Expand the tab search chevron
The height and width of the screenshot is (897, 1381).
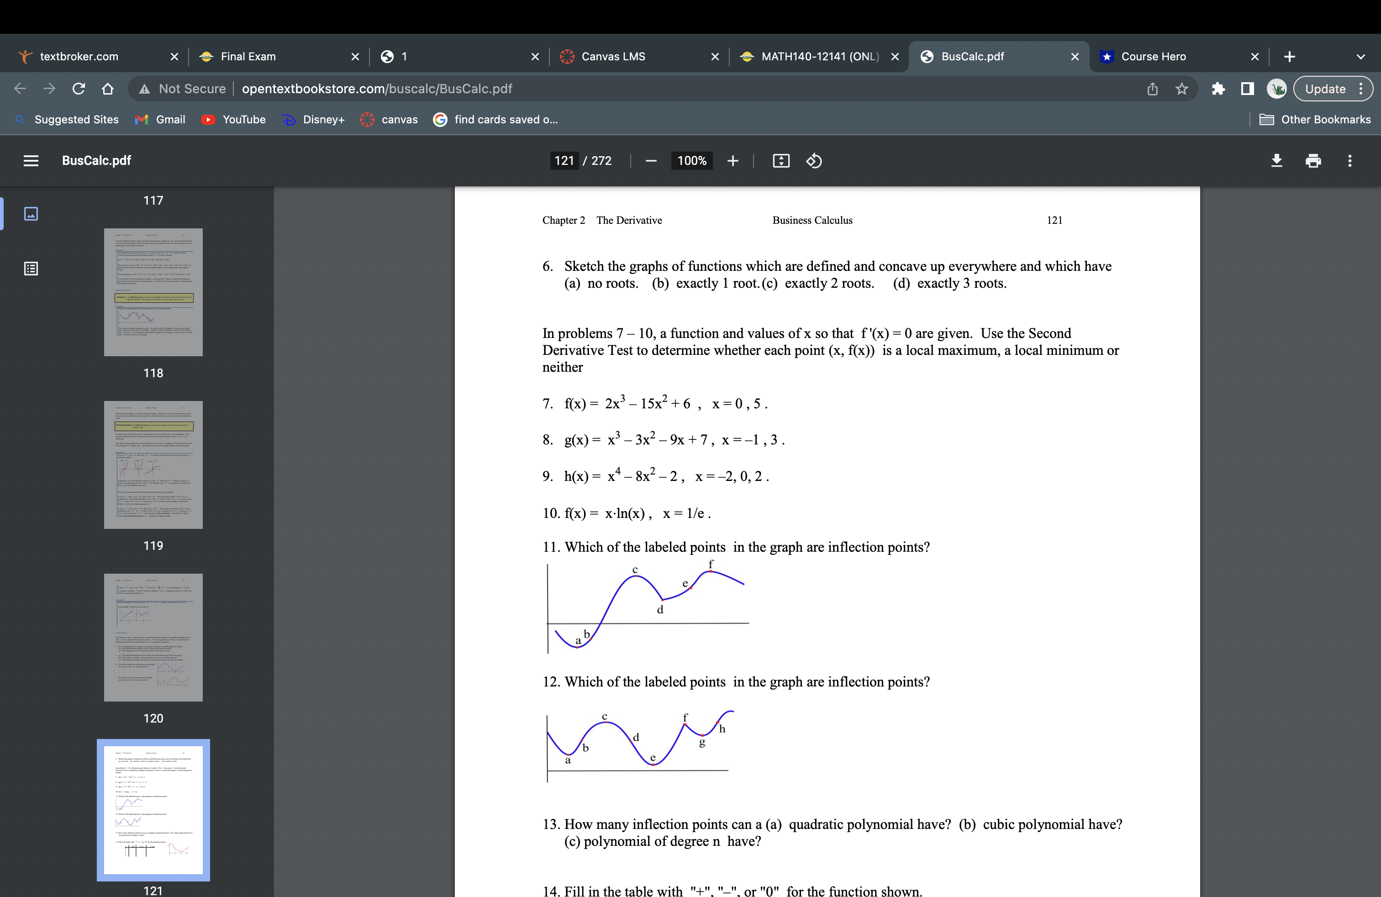[x=1360, y=56]
